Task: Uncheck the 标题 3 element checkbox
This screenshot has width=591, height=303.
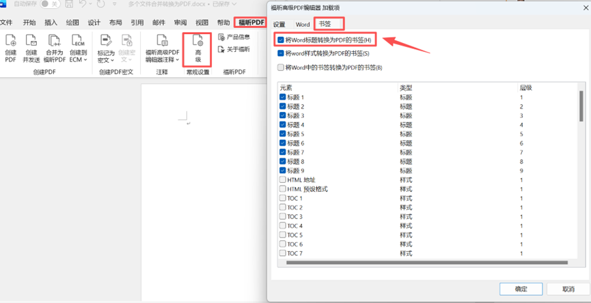Action: [283, 116]
